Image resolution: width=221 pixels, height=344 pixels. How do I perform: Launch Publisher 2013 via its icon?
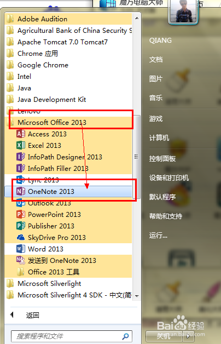pyautogui.click(x=21, y=226)
